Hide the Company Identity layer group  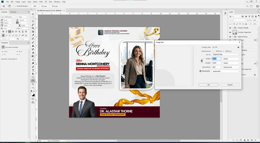[x=230, y=28]
